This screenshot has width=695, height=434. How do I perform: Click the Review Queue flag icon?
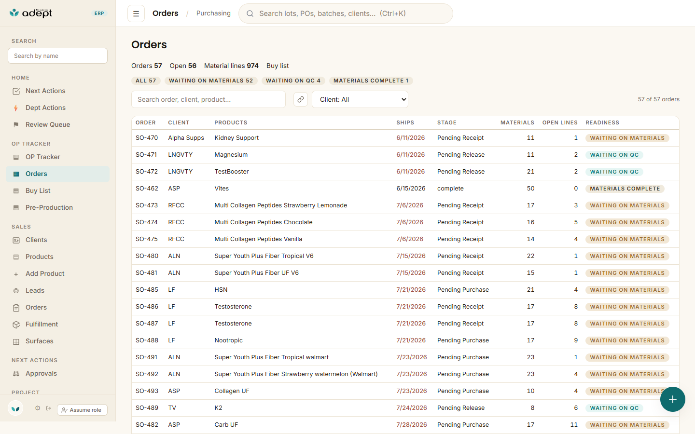coord(16,125)
